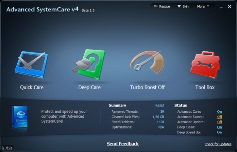The image size is (237, 152).
Task: Reset the Summary statistics
Action: click(x=160, y=105)
